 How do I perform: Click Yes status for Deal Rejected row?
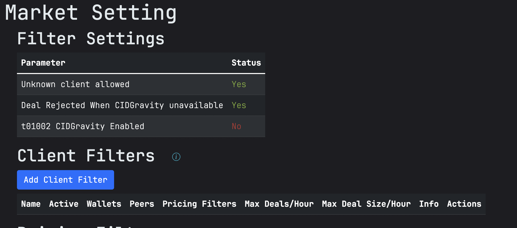tap(239, 105)
